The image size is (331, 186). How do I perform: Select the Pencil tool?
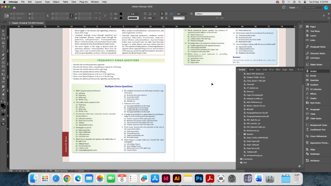3,58
